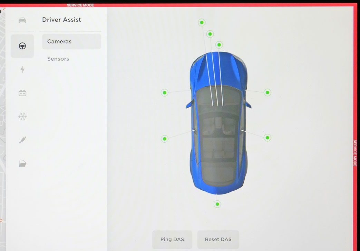Select the suspension shock absorber icon
This screenshot has height=251, width=360.
coord(22,140)
